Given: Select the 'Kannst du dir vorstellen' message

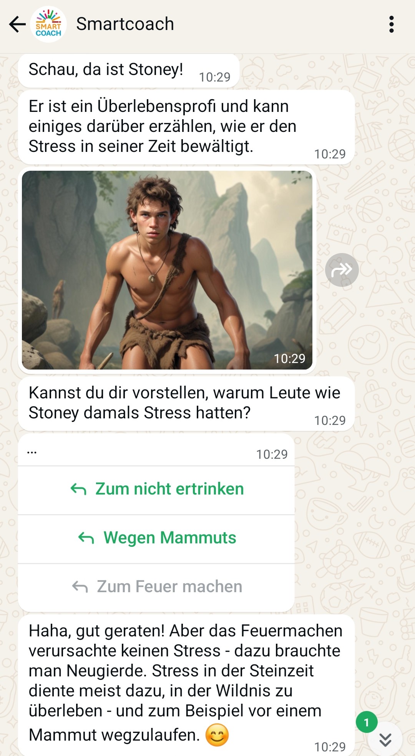Looking at the screenshot, I should click(x=186, y=403).
